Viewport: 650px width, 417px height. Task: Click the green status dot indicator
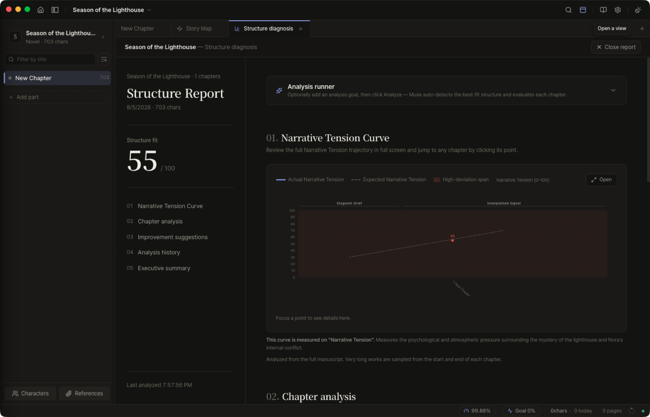coord(643,411)
